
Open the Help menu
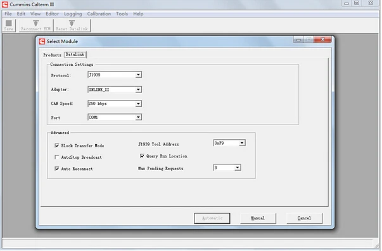point(138,14)
